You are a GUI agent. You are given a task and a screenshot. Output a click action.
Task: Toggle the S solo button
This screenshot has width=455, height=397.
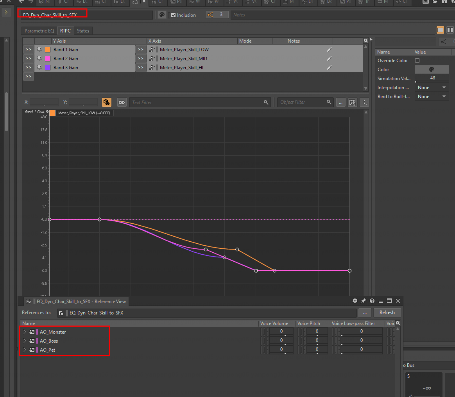(x=408, y=376)
